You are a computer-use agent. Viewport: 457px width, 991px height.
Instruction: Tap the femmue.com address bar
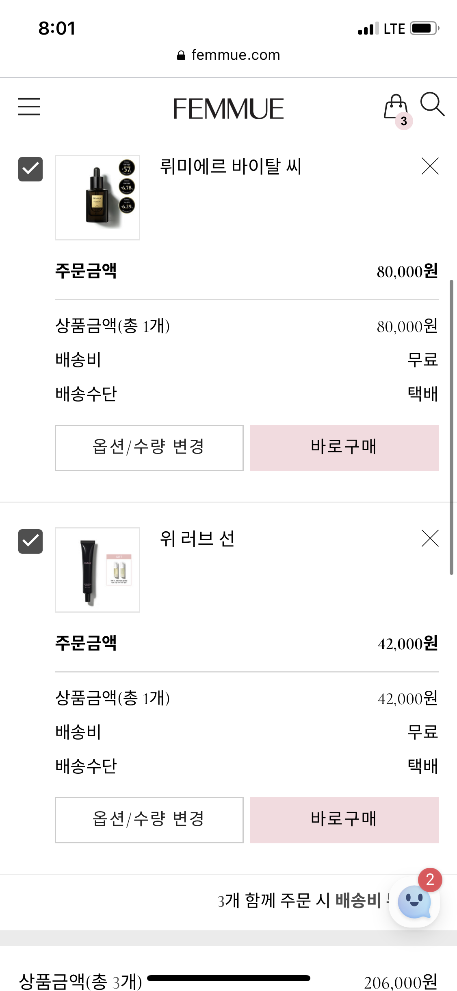[x=229, y=55]
